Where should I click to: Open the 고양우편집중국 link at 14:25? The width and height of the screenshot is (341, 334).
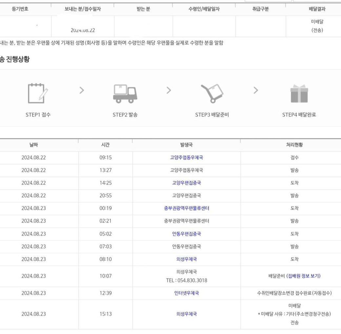(x=186, y=183)
